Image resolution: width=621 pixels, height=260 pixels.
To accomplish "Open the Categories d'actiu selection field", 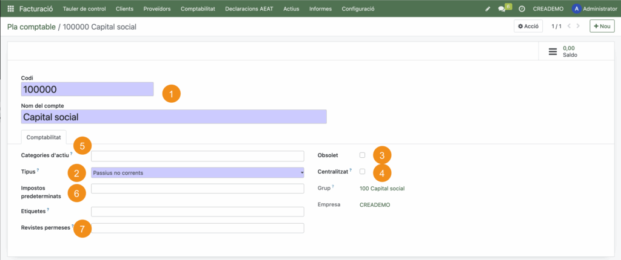I will click(x=197, y=157).
